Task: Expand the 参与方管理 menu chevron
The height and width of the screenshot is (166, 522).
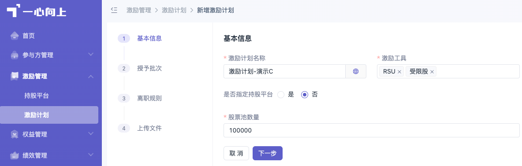Action: point(91,55)
